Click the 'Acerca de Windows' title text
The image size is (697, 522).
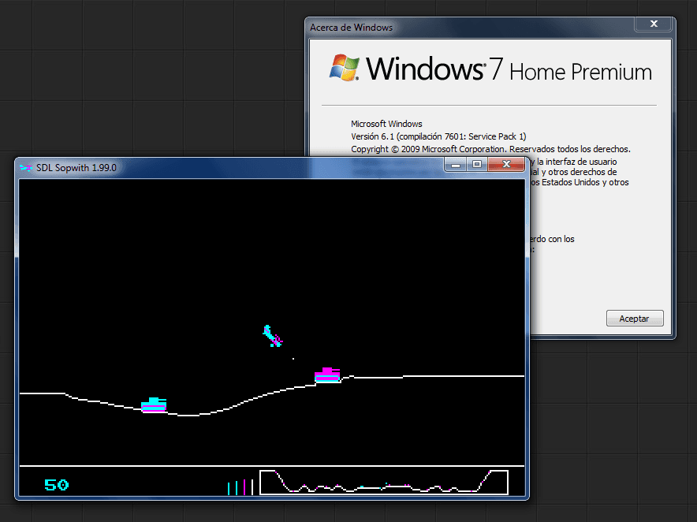point(351,28)
